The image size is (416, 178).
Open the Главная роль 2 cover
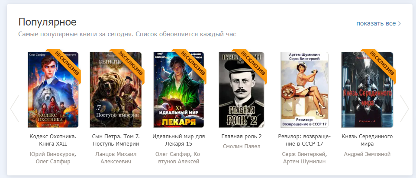(242, 90)
